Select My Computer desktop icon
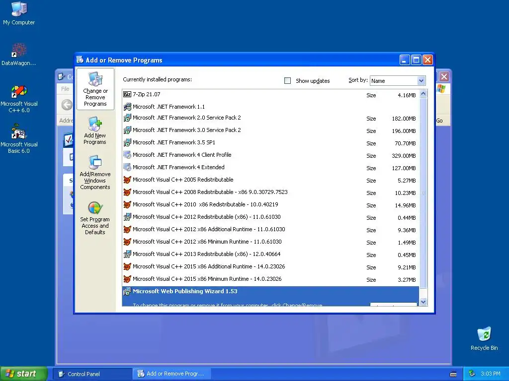The width and height of the screenshot is (509, 381). [x=19, y=13]
